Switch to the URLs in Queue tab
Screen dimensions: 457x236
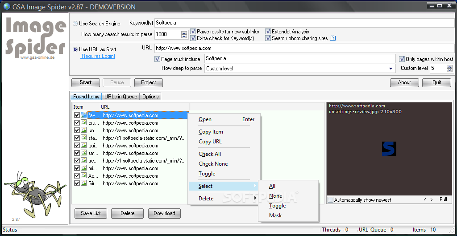120,97
